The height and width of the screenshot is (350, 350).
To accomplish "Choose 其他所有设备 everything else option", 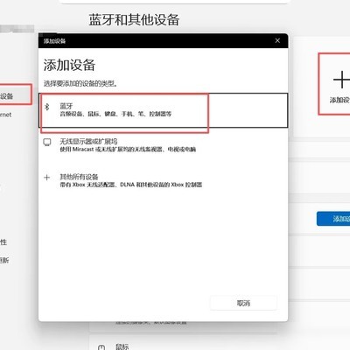I will [x=163, y=180].
